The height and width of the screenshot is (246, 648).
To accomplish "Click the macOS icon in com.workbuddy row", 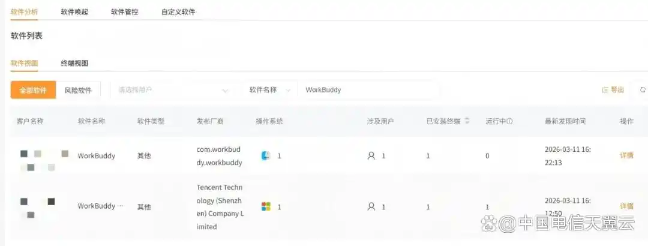I will pyautogui.click(x=266, y=156).
